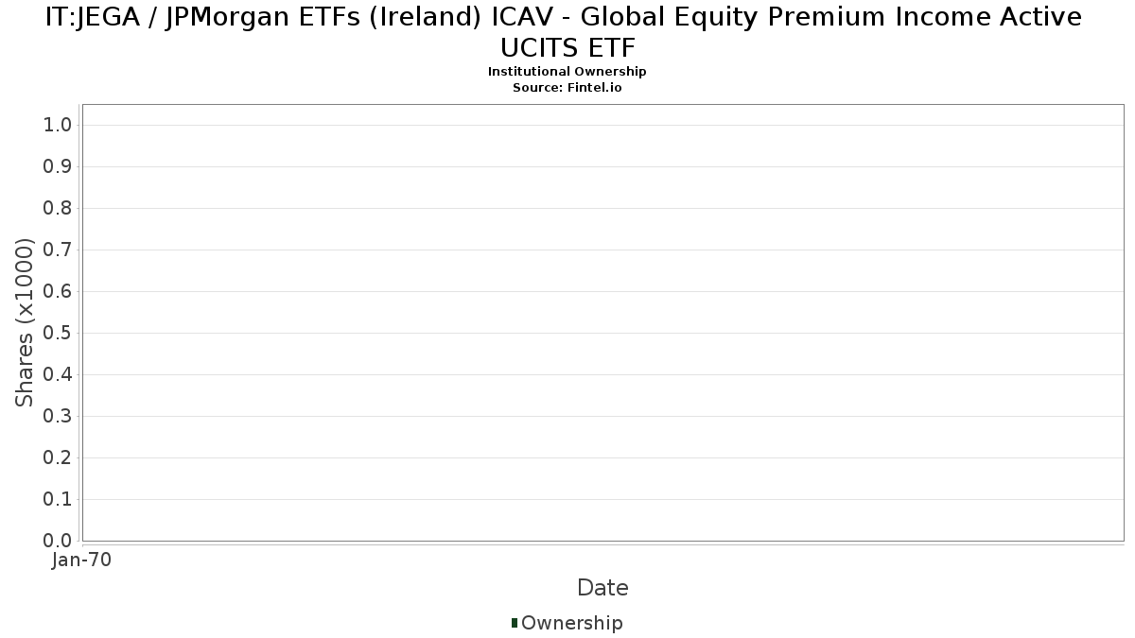Click the 0.0 y-axis tick label
Screen dimensions: 1135x638
click(58, 541)
